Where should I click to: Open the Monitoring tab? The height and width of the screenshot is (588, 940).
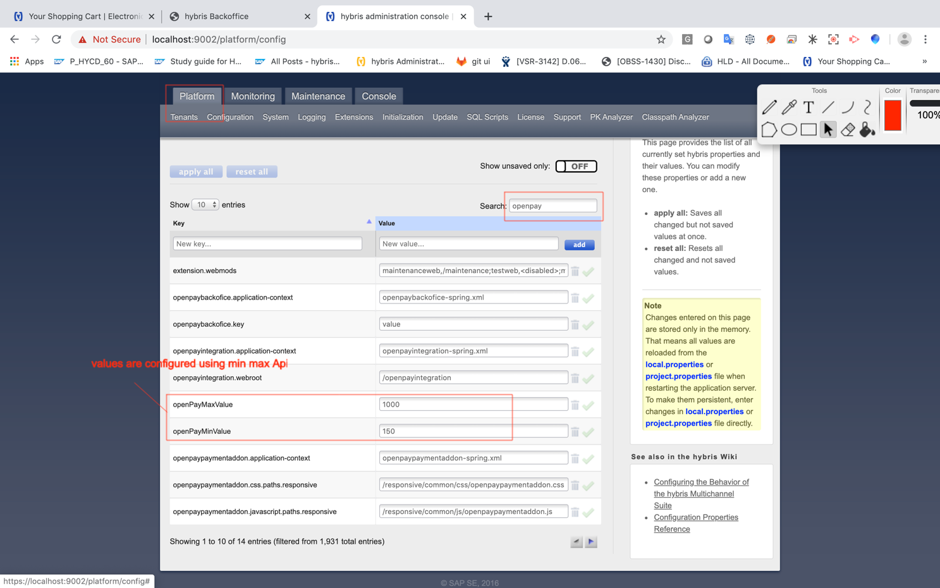tap(253, 96)
